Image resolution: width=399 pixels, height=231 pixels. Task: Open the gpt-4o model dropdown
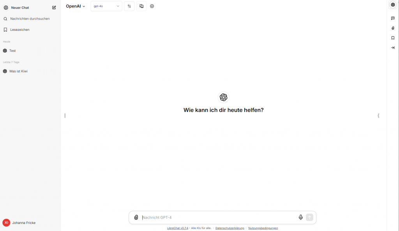click(106, 6)
